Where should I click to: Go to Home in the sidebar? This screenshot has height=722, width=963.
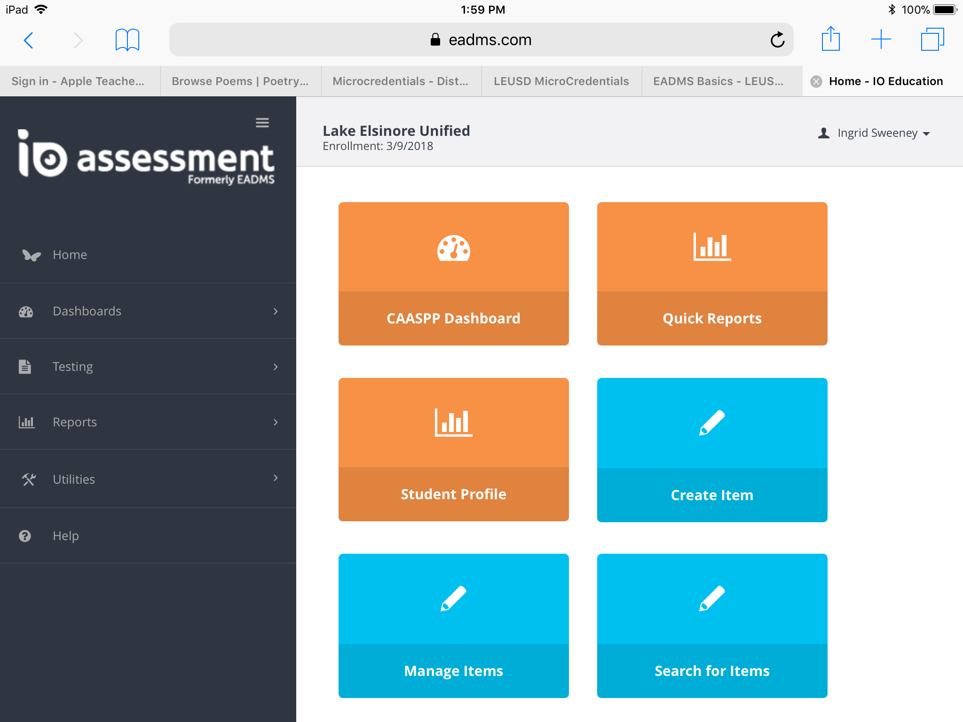point(70,255)
